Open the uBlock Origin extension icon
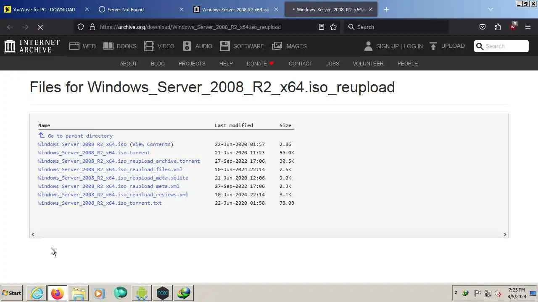 click(x=513, y=26)
